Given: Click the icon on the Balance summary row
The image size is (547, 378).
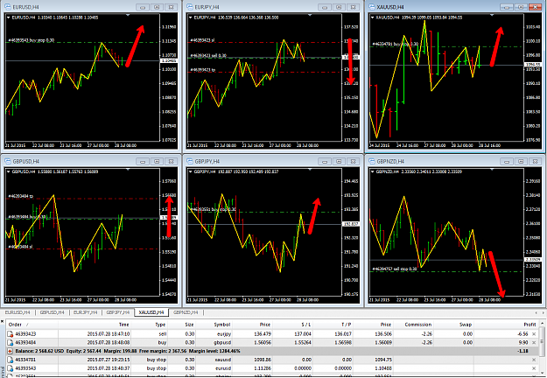Looking at the screenshot, I should (11, 351).
